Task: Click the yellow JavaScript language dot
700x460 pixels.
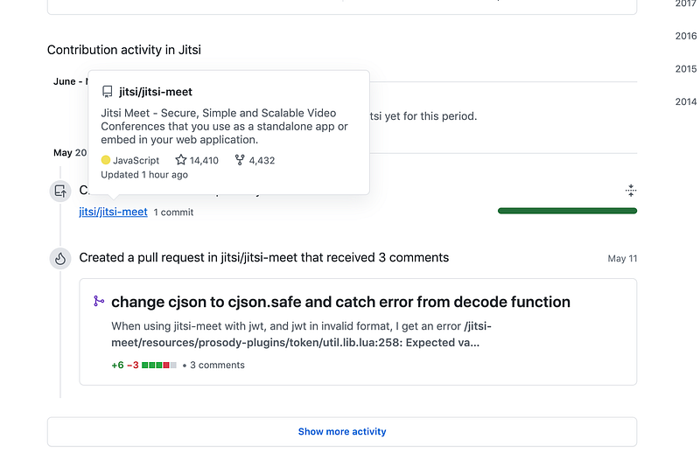Action: 106,160
